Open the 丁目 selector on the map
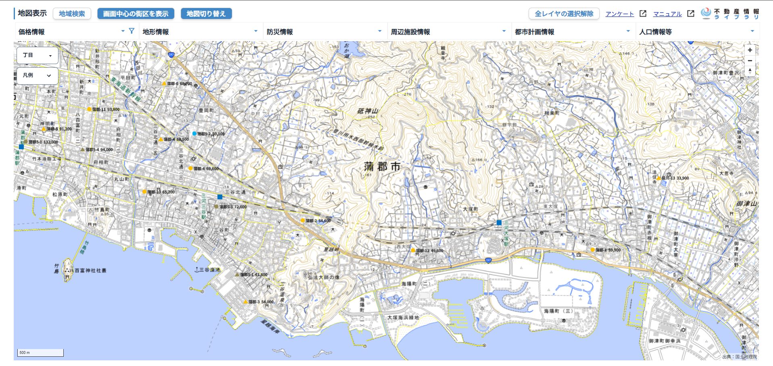 click(x=38, y=55)
